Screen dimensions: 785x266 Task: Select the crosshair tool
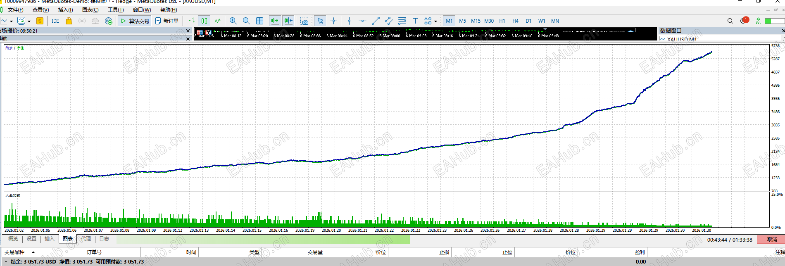[333, 21]
